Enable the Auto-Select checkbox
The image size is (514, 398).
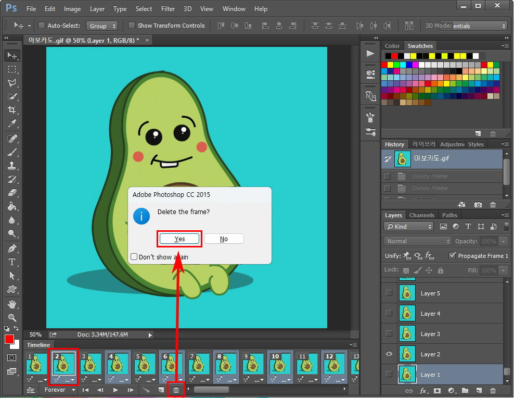42,26
